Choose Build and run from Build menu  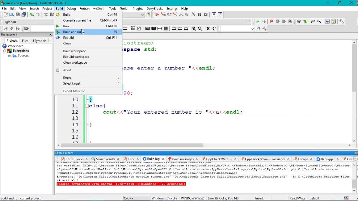click(x=88, y=32)
